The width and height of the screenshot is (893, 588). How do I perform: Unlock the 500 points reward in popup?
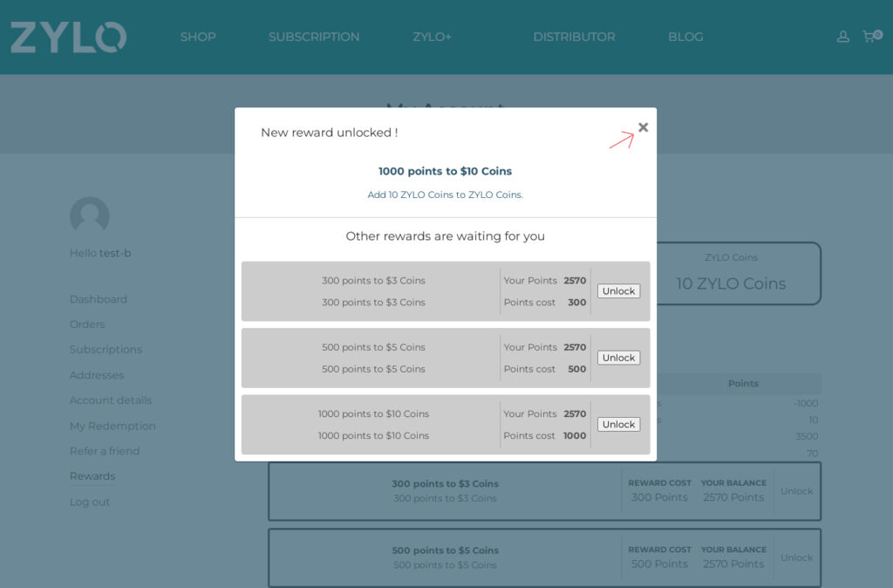coord(618,358)
